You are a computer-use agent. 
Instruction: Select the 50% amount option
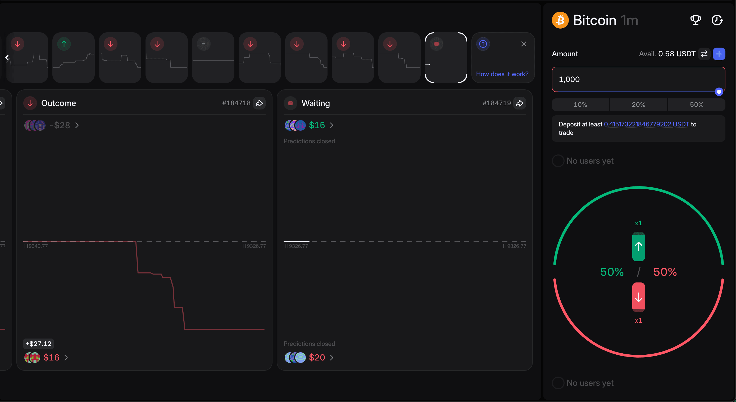[696, 104]
